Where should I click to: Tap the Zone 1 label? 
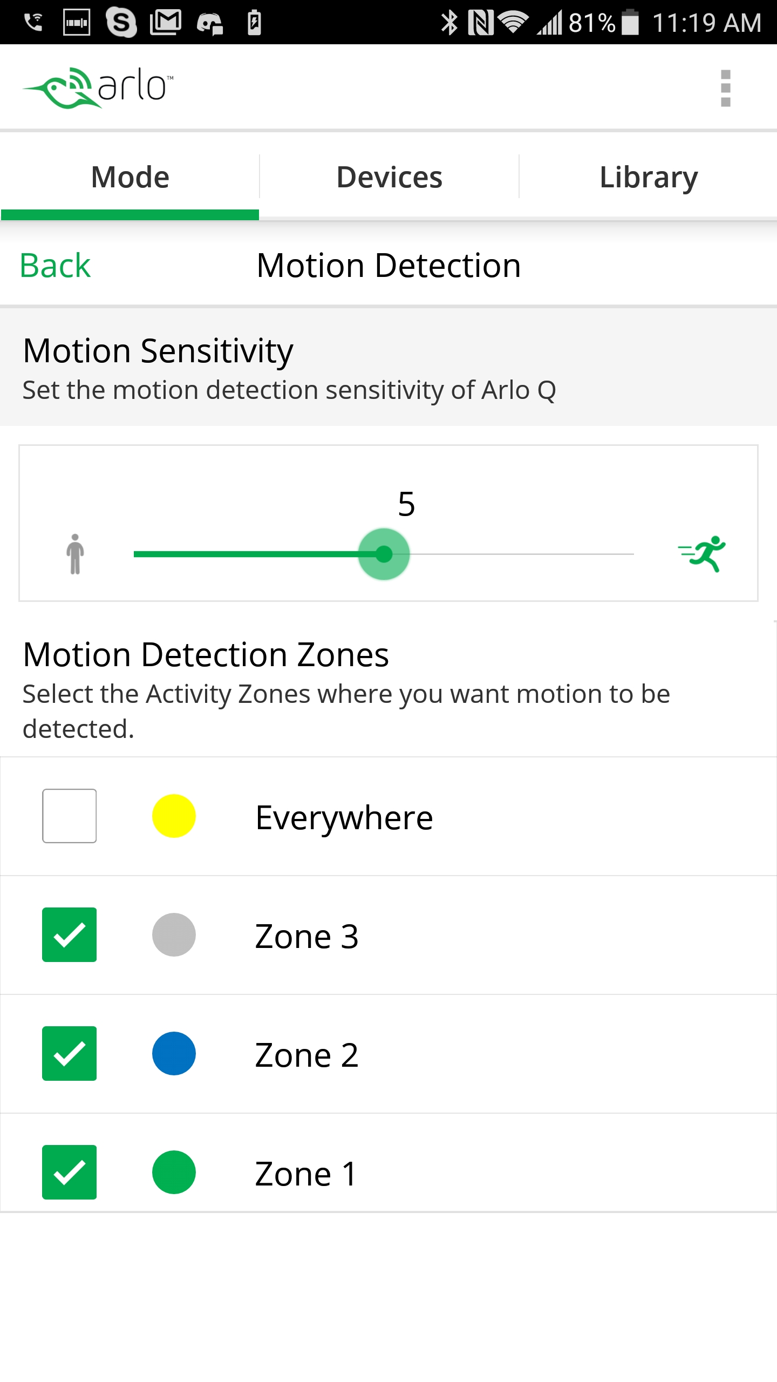306,1174
